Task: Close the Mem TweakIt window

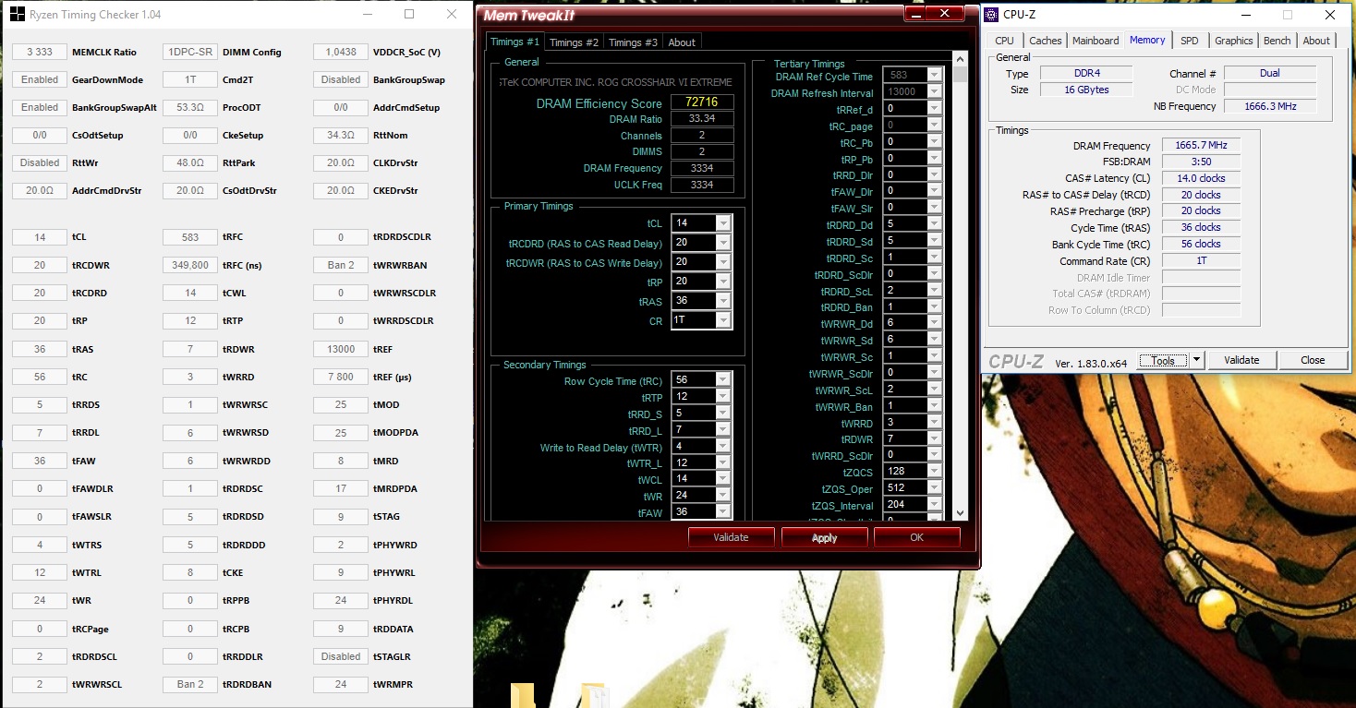Action: point(945,13)
